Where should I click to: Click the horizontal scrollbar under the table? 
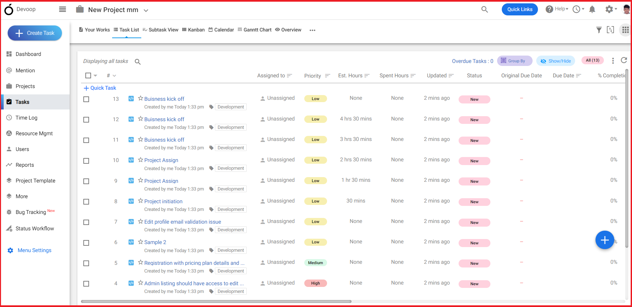(x=216, y=301)
